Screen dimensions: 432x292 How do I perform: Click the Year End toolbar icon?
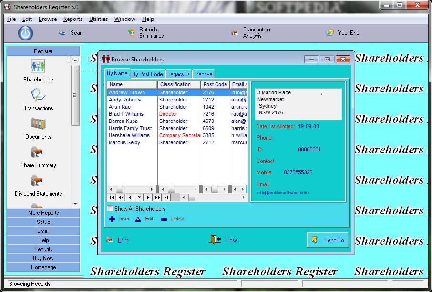coord(330,33)
